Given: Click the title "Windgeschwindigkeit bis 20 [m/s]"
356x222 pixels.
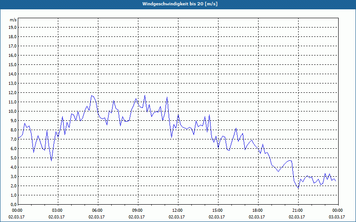Looking at the screenshot, I should [x=180, y=4].
